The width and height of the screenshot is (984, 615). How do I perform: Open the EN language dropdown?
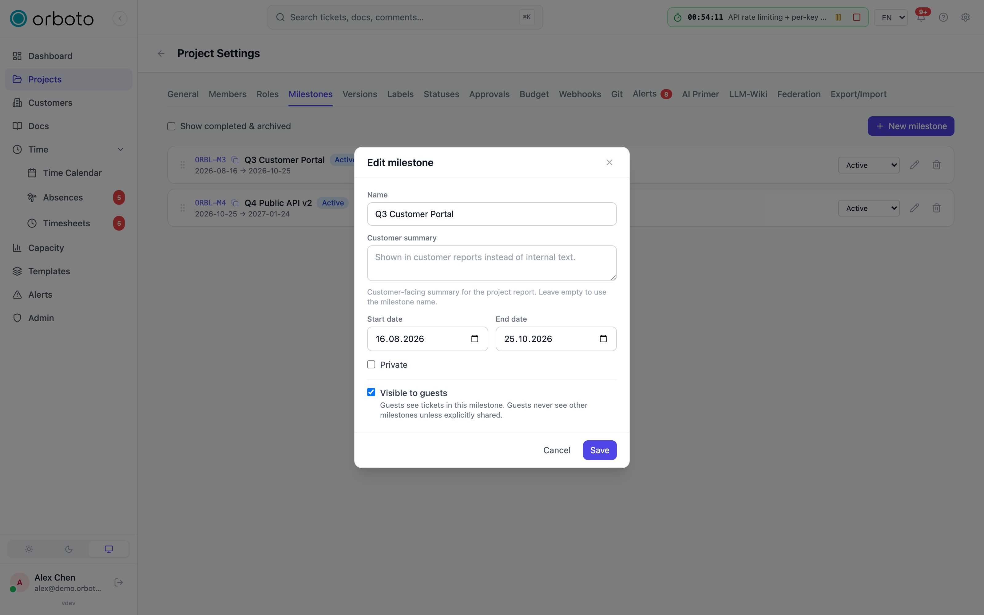pos(891,18)
